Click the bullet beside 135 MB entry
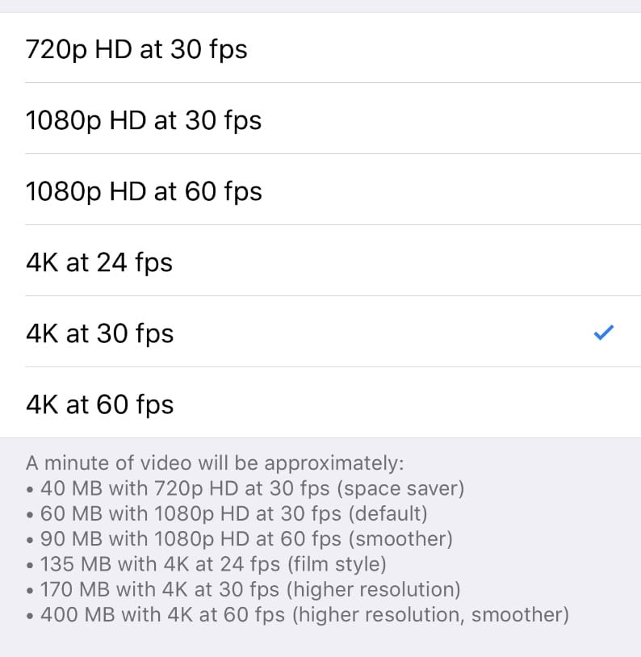 [x=31, y=564]
